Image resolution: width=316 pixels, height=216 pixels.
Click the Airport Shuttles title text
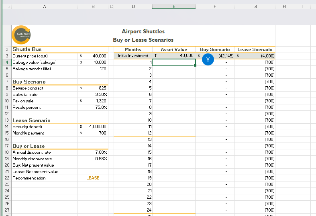click(143, 31)
